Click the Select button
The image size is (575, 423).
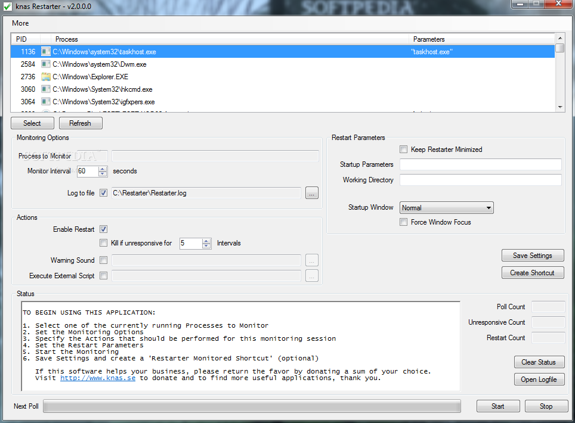tap(32, 123)
